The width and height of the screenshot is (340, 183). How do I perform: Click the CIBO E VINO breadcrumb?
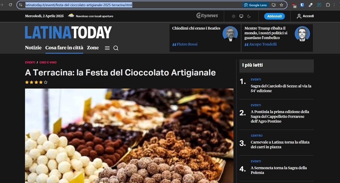click(48, 63)
